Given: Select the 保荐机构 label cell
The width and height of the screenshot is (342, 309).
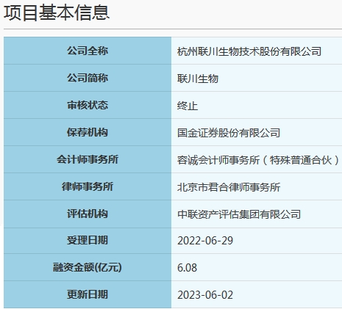Looking at the screenshot, I should pyautogui.click(x=88, y=132).
